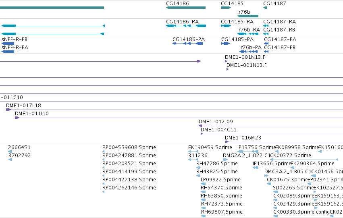Select the RH43825.5prime label
Image resolution: width=343 pixels, height=218 pixels.
pos(217,172)
